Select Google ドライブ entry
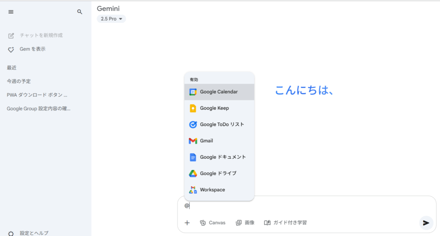 tap(219, 173)
